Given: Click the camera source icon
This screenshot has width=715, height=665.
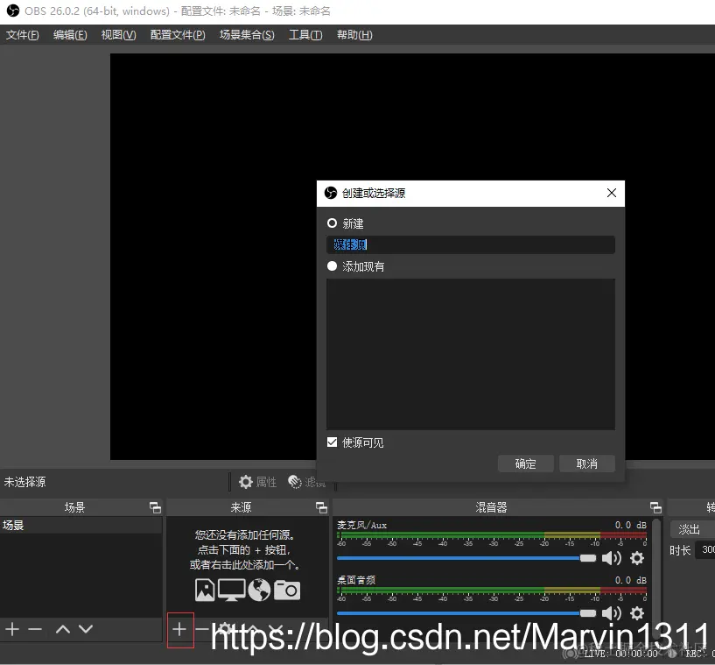Looking at the screenshot, I should pos(287,590).
